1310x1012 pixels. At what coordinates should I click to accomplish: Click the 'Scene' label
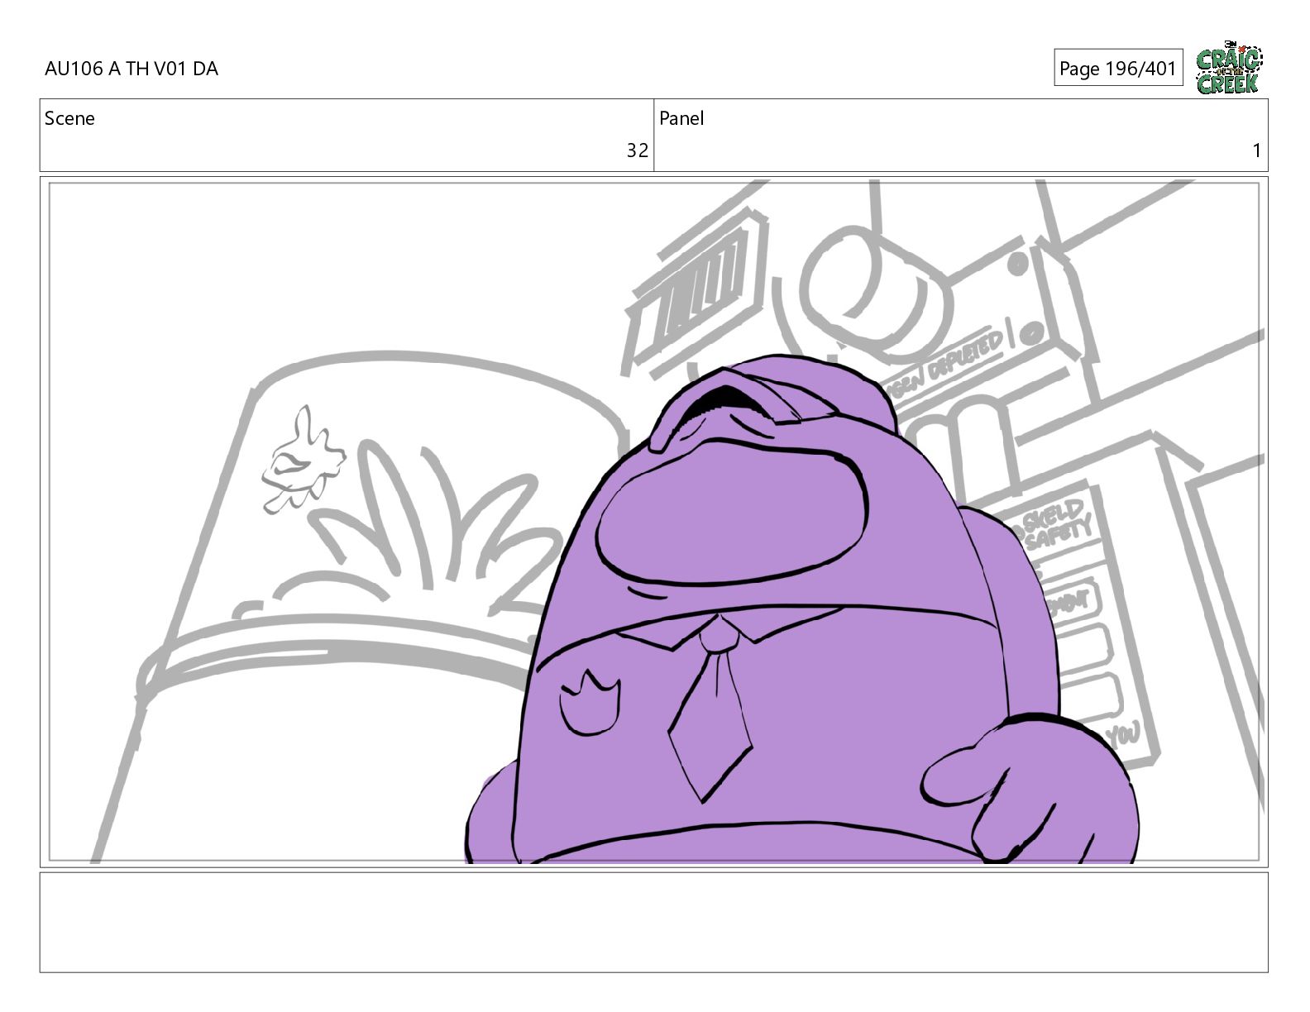[69, 118]
